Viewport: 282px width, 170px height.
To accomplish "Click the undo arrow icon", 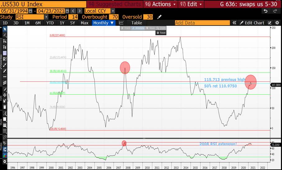I will coord(265,11).
